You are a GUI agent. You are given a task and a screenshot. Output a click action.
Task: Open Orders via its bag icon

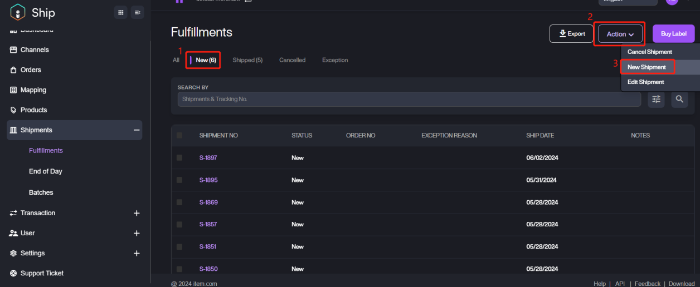point(13,70)
